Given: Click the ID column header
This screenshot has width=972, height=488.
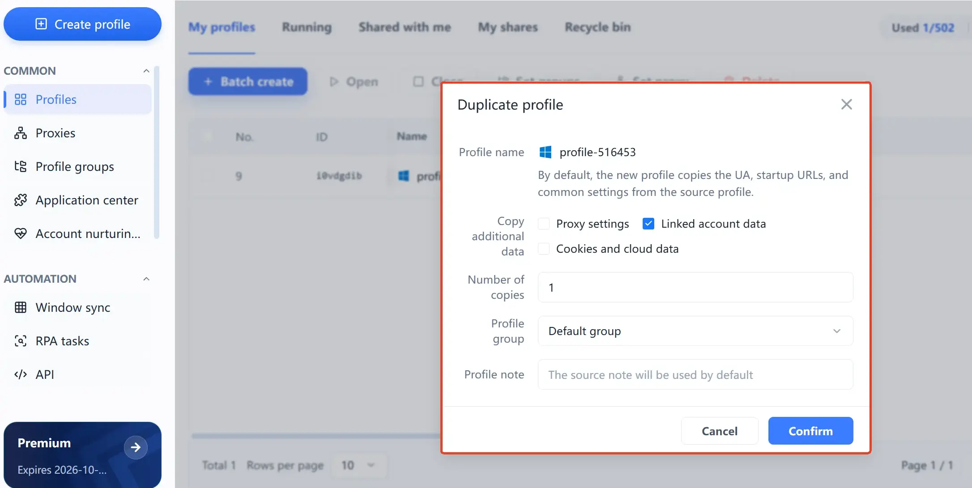Looking at the screenshot, I should click(x=321, y=137).
